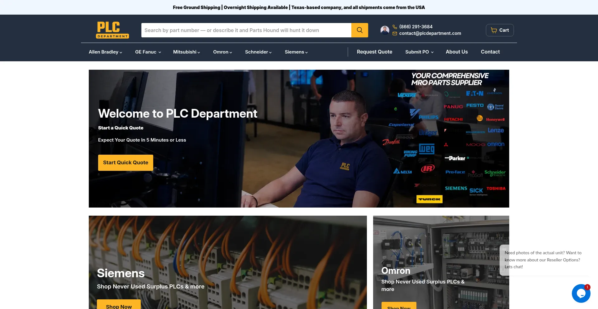Expand the Mitsubishi menu
This screenshot has height=309, width=598.
[187, 52]
